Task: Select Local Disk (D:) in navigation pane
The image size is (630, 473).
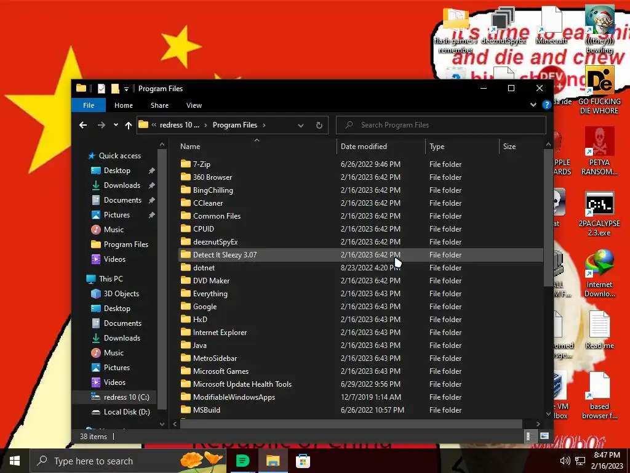Action: (x=121, y=412)
